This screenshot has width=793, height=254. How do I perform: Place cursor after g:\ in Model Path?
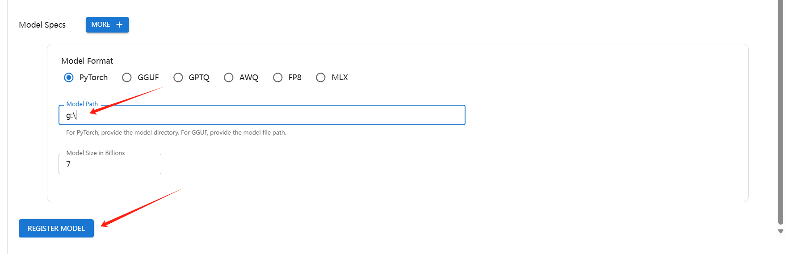pyautogui.click(x=77, y=115)
